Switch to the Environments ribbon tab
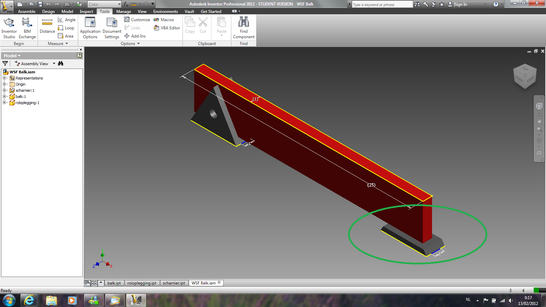Screen dimensions: 546x307 pos(166,12)
